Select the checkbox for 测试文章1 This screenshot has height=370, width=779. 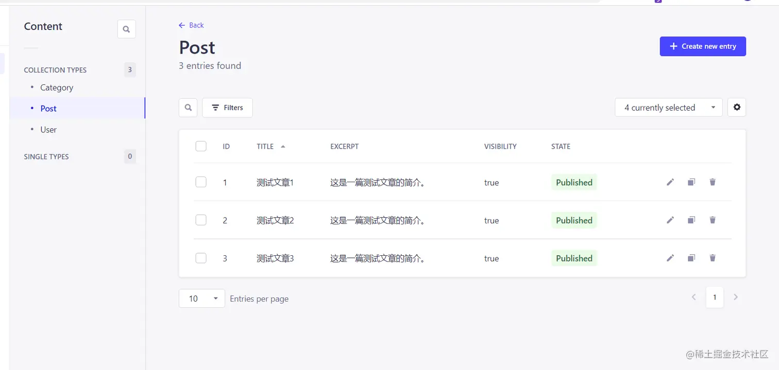(201, 182)
